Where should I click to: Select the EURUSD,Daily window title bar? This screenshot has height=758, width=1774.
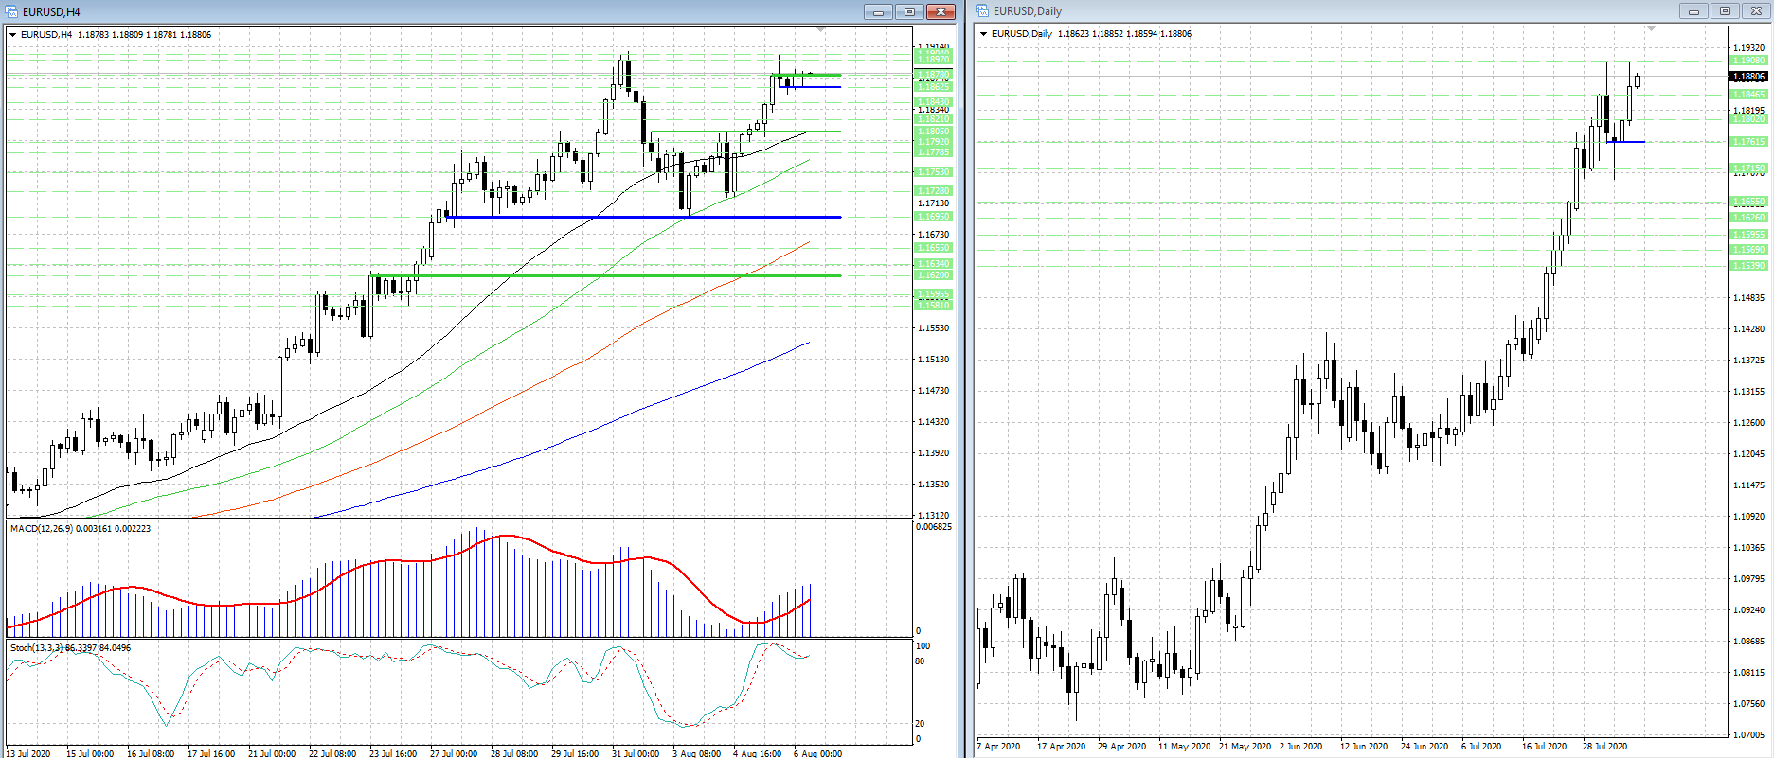click(x=1326, y=10)
